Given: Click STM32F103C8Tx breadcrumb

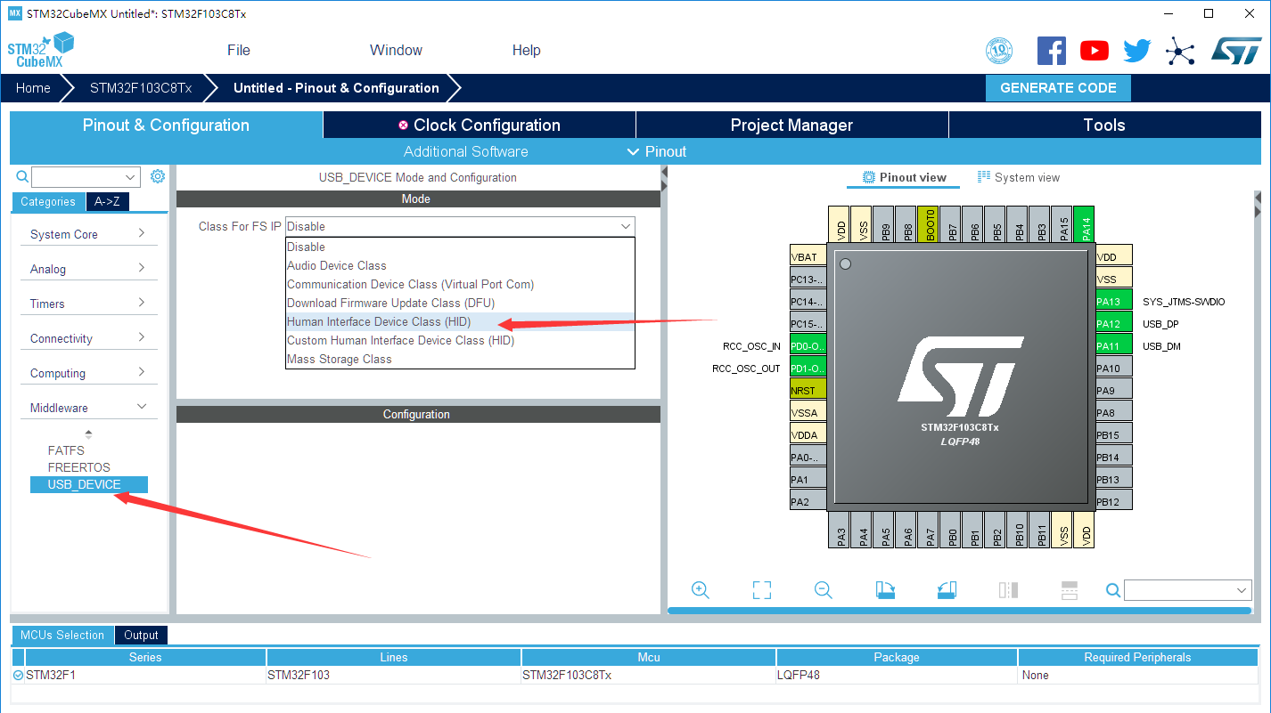Looking at the screenshot, I should coord(141,88).
